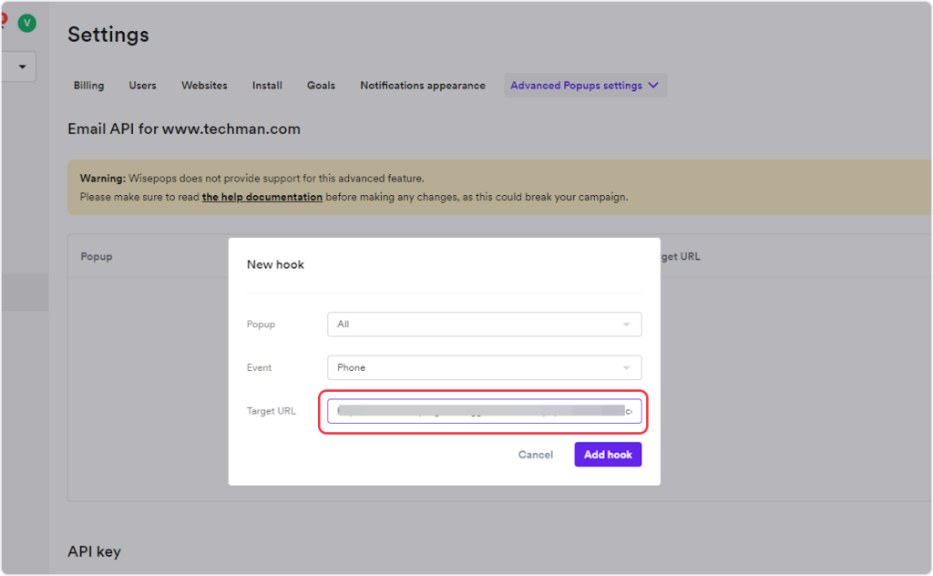Click the API key section heading
Image resolution: width=933 pixels, height=576 pixels.
94,551
